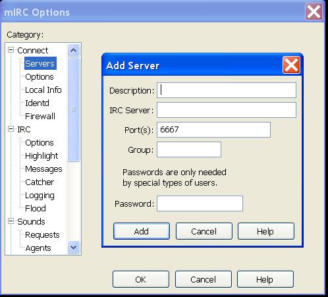
Task: Select Firewall under Connect
Action: [40, 117]
